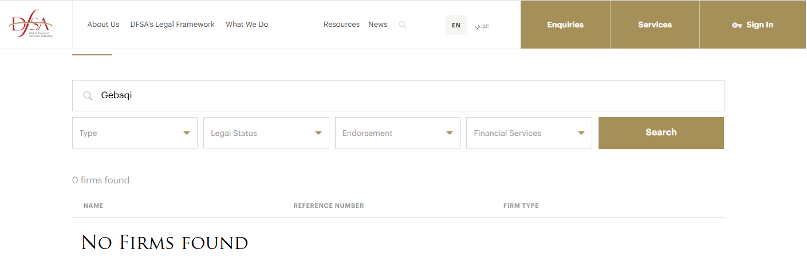This screenshot has width=807, height=269.
Task: Click the REFERENCE NUMBER column header
Action: (329, 206)
